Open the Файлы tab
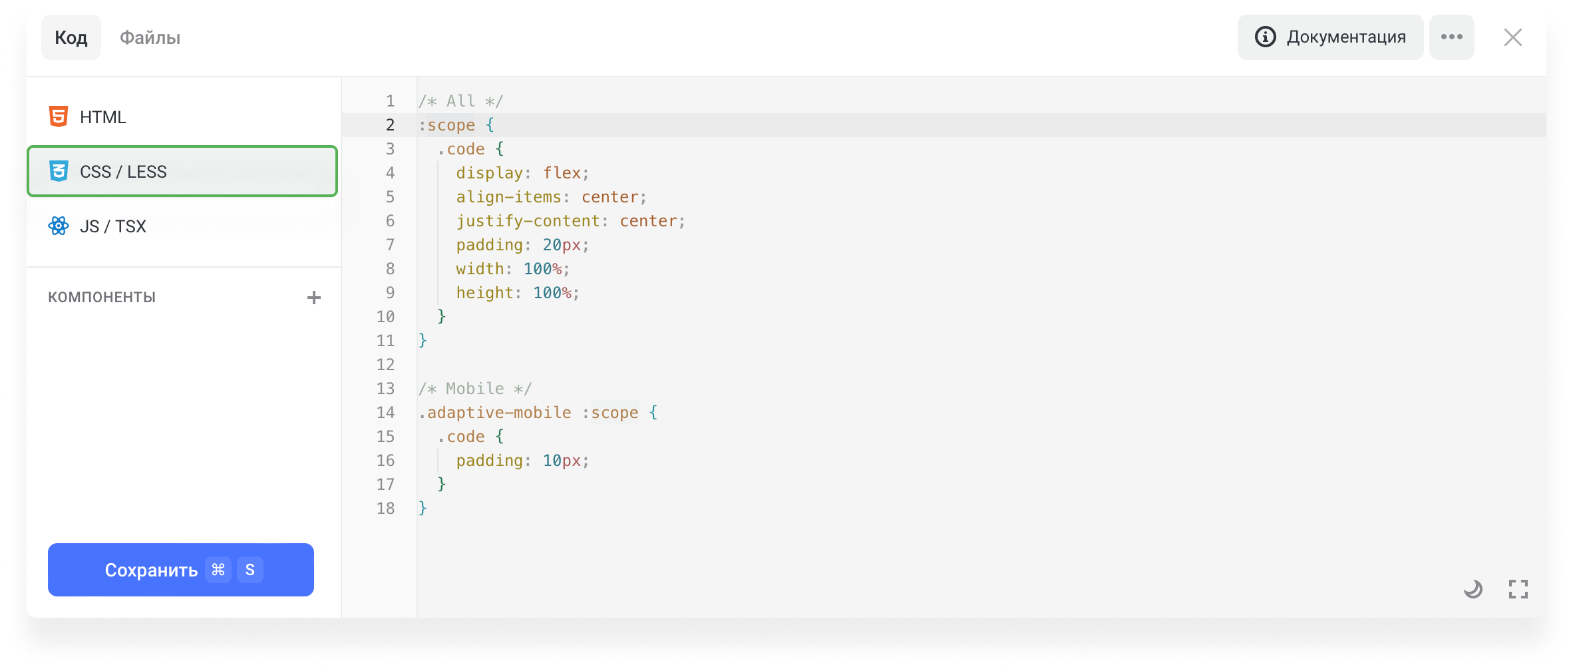Image resolution: width=1573 pixels, height=671 pixels. tap(150, 37)
